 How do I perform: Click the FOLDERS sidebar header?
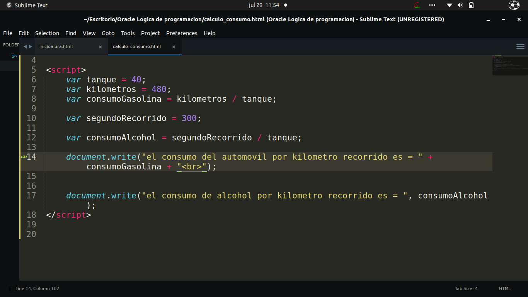(11, 45)
